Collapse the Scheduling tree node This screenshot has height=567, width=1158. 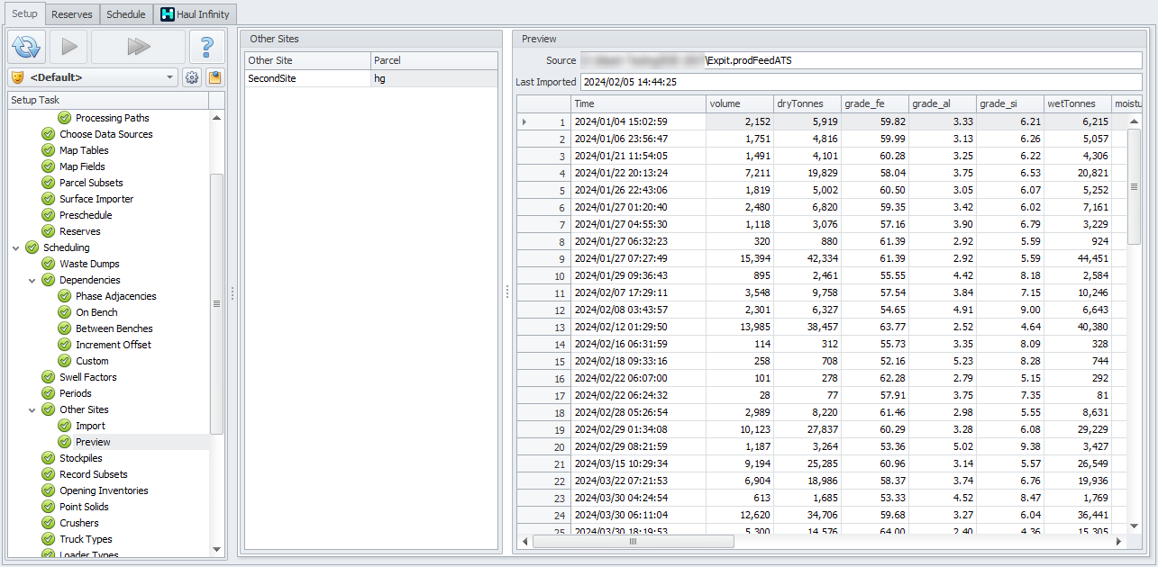tap(16, 247)
